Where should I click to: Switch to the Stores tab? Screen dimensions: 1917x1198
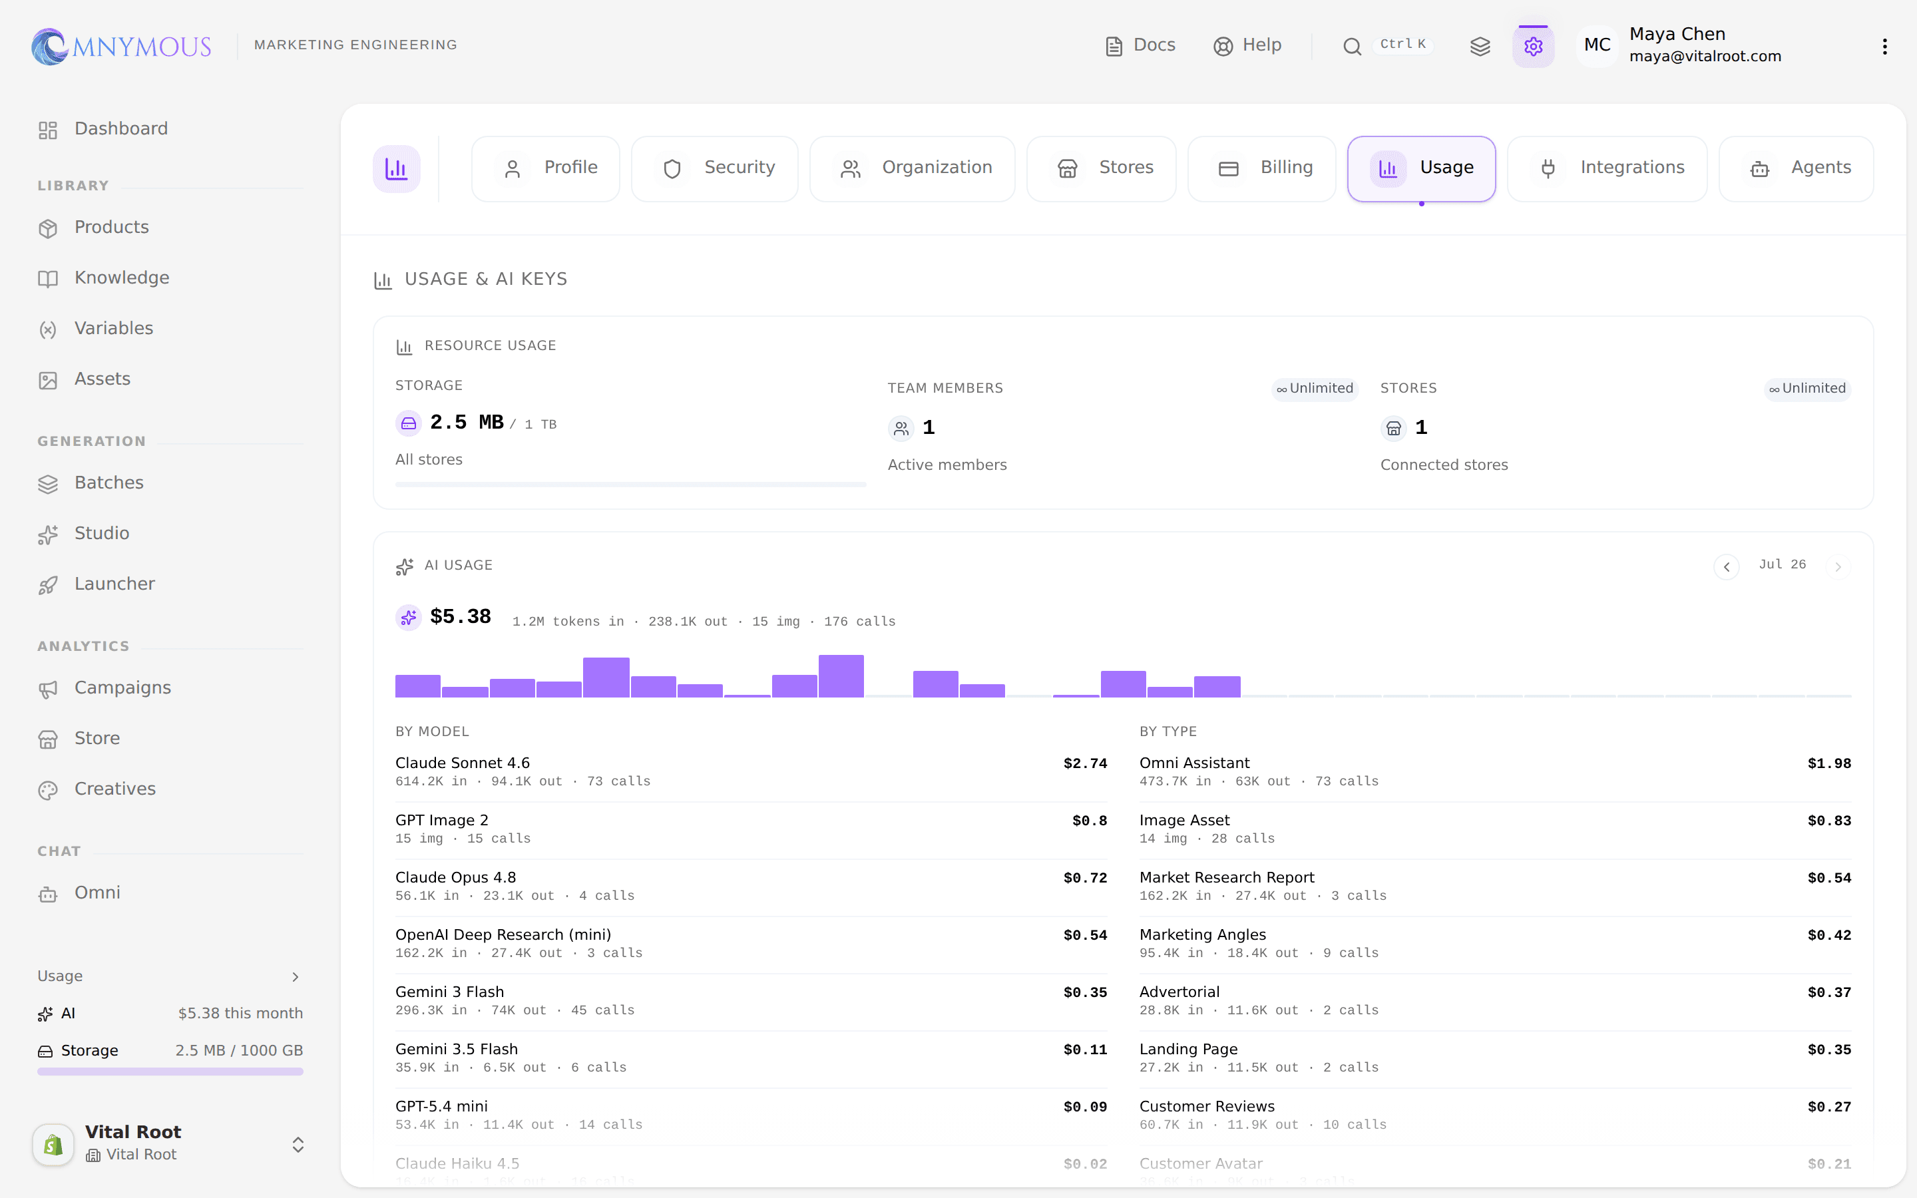click(1102, 169)
